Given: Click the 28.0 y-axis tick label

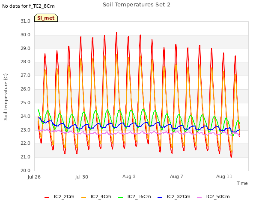Looking at the screenshot, I should pyautogui.click(x=26, y=61).
